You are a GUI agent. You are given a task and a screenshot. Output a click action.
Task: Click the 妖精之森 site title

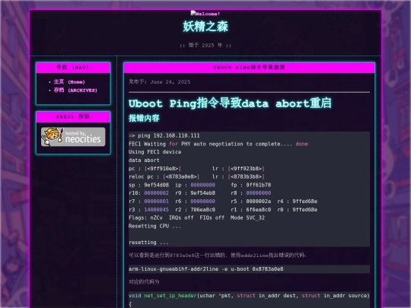point(205,27)
